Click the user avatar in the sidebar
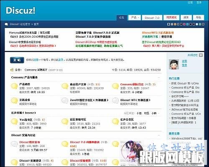The width and height of the screenshot is (209, 167). [x=174, y=64]
